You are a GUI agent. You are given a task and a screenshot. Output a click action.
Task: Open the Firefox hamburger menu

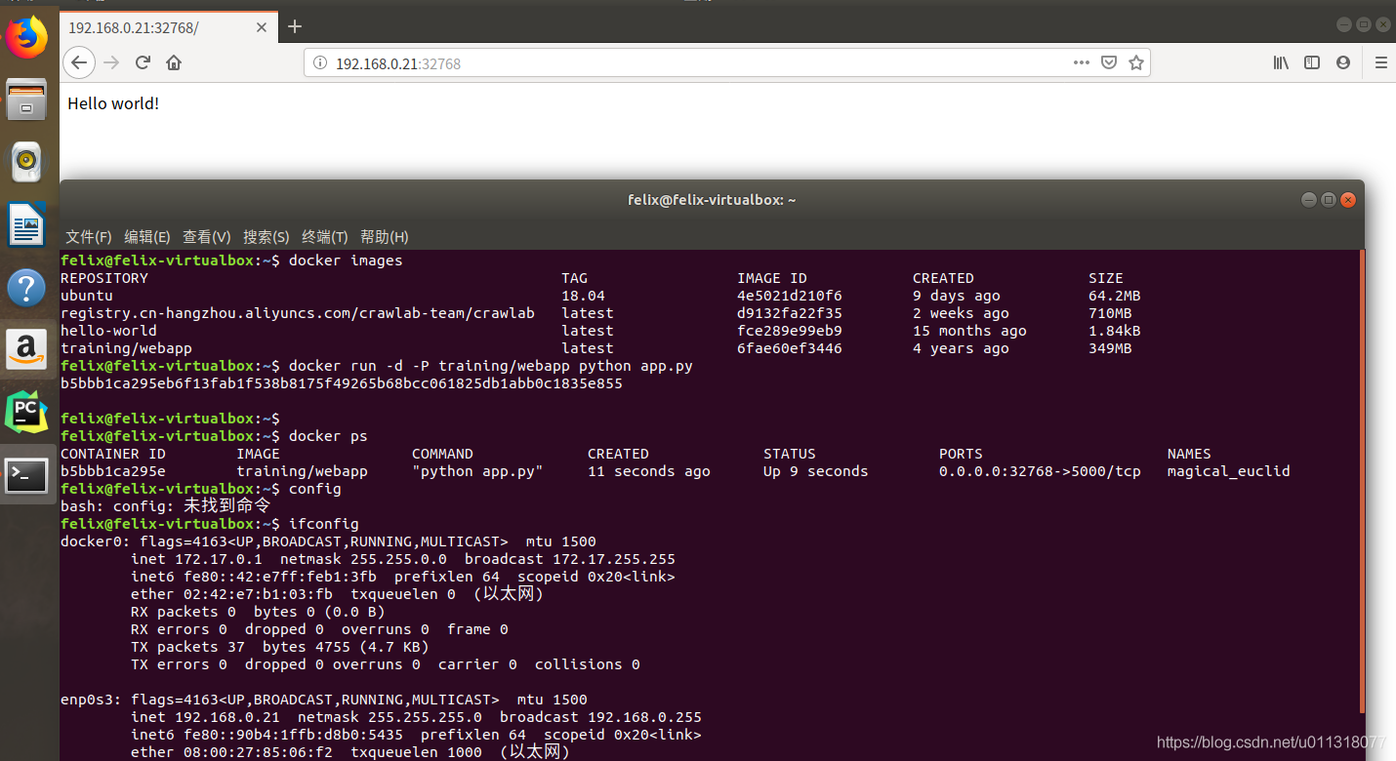click(1380, 62)
